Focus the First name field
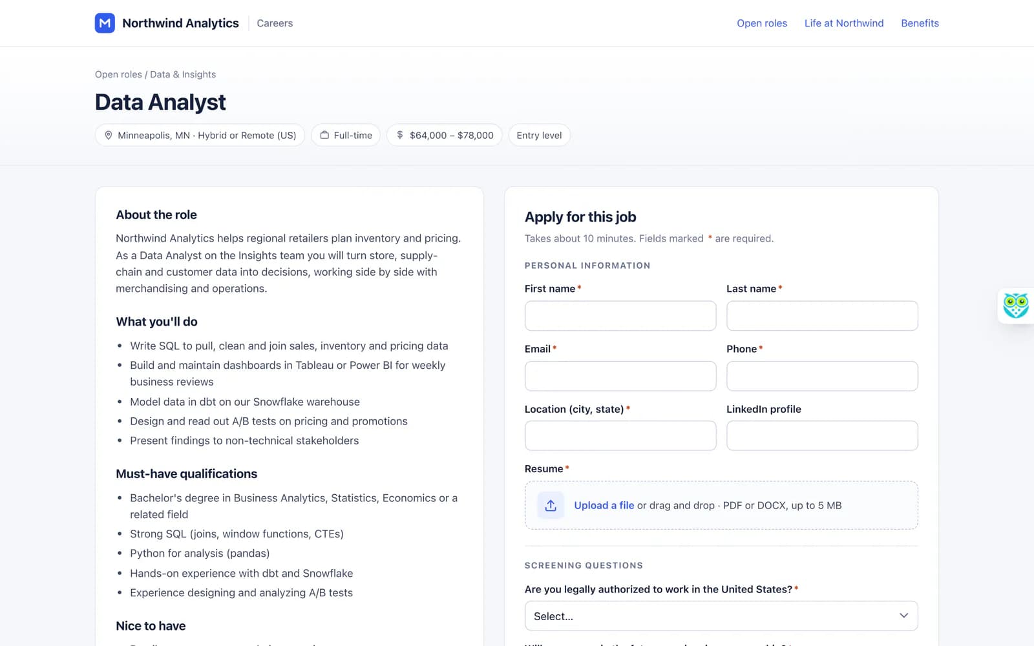1034x646 pixels. pos(620,316)
